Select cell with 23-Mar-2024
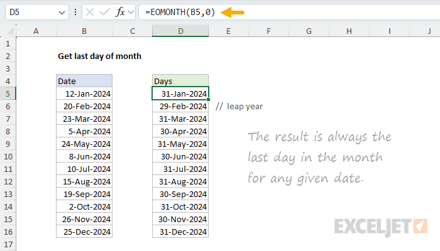Viewport: 440px width, 251px height. (x=84, y=119)
